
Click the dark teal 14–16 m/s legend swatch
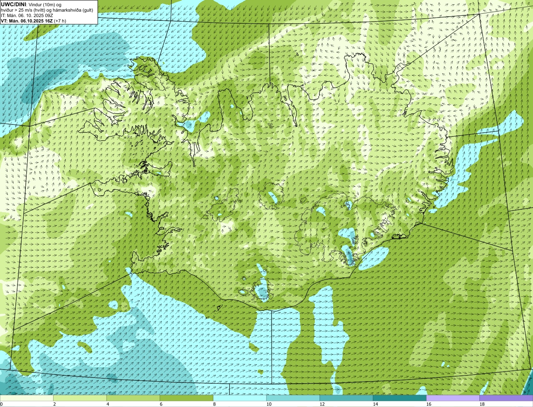(400, 398)
